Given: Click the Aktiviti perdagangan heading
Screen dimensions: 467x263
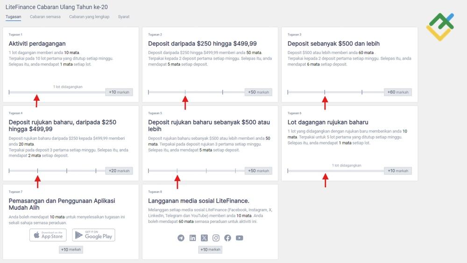Looking at the screenshot, I should 37,44.
